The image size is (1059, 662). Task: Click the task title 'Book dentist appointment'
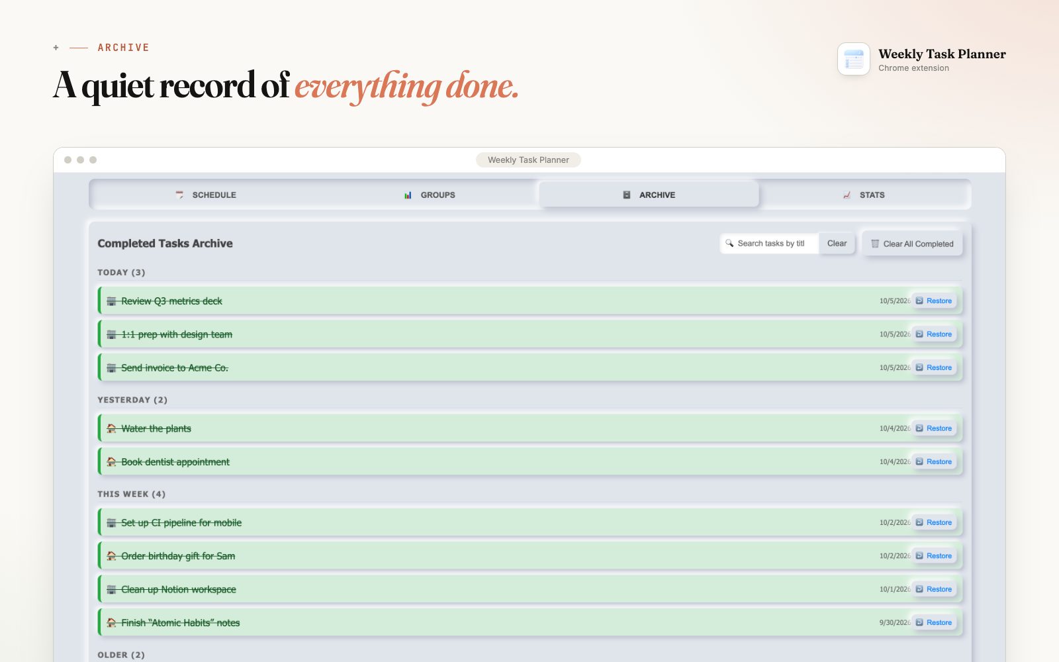[x=175, y=462]
